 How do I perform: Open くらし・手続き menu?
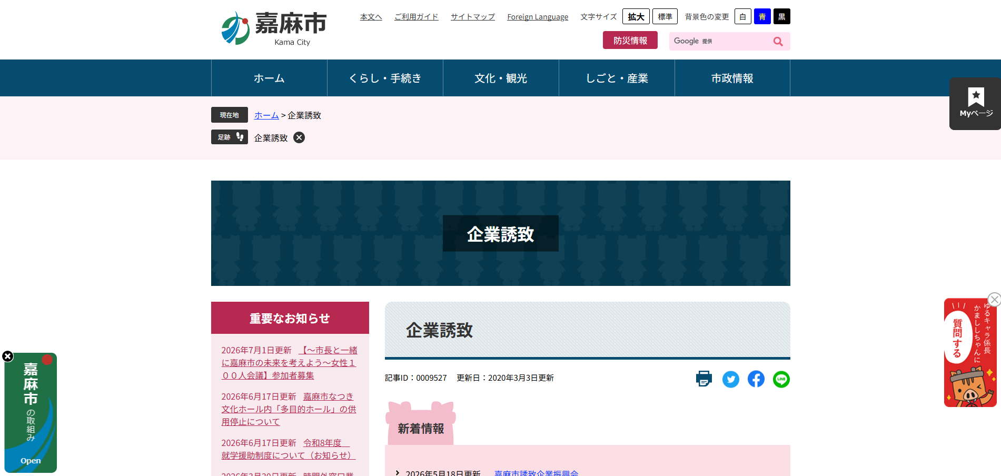tap(385, 78)
